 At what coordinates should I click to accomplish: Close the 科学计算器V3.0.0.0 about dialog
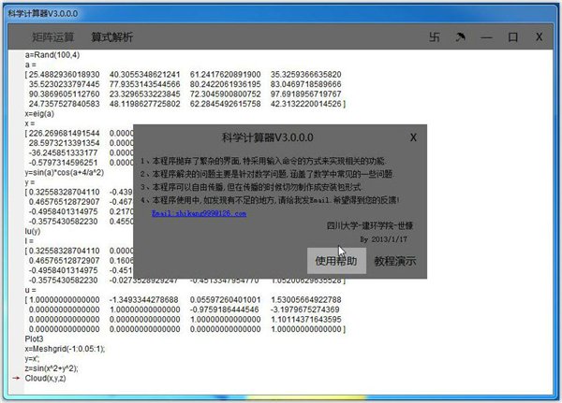coord(413,137)
